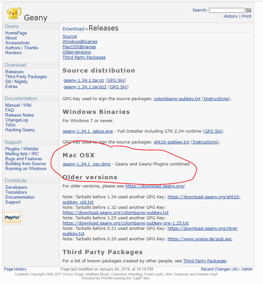Screen dimensions: 263x284
Task: Click Download in the breadcrumb heading
Action: (73, 29)
